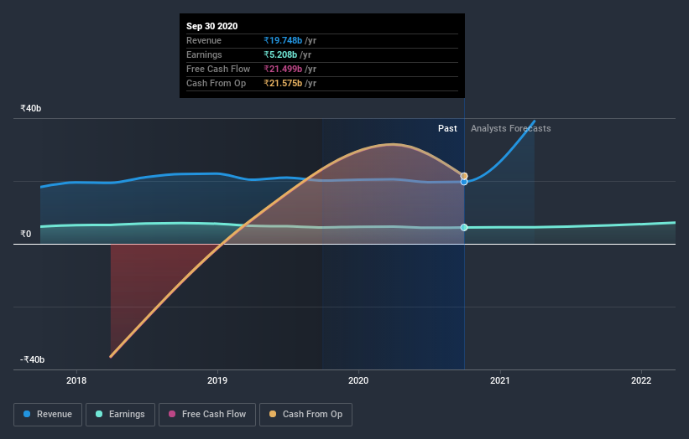The width and height of the screenshot is (689, 439).
Task: Click the 2018 x-axis label
Action: point(76,380)
